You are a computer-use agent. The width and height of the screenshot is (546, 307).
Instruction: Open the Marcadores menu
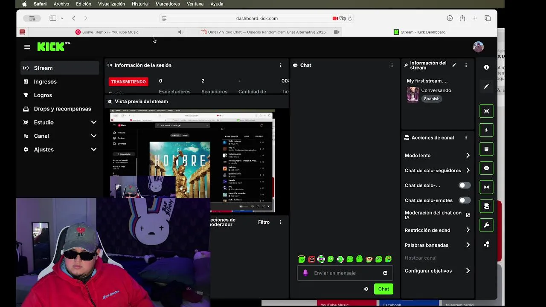[168, 4]
